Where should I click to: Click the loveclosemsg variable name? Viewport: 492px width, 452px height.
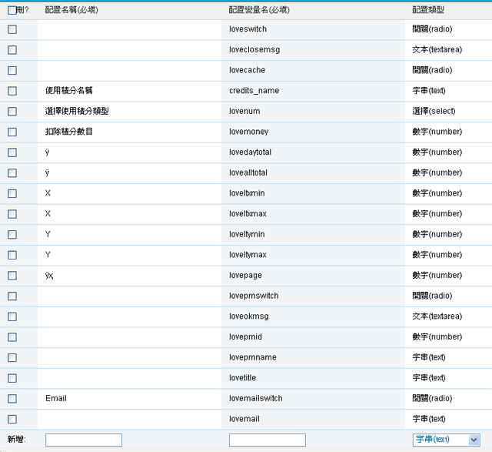tap(254, 49)
